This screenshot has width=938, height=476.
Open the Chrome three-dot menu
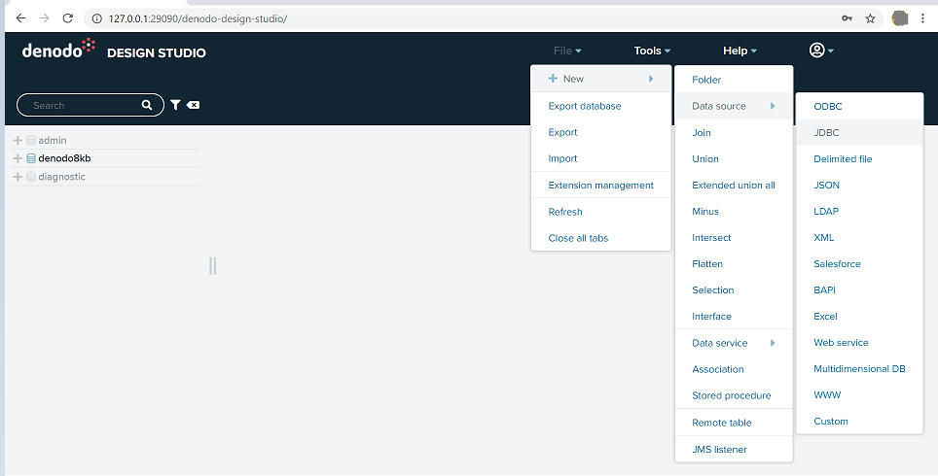click(923, 18)
